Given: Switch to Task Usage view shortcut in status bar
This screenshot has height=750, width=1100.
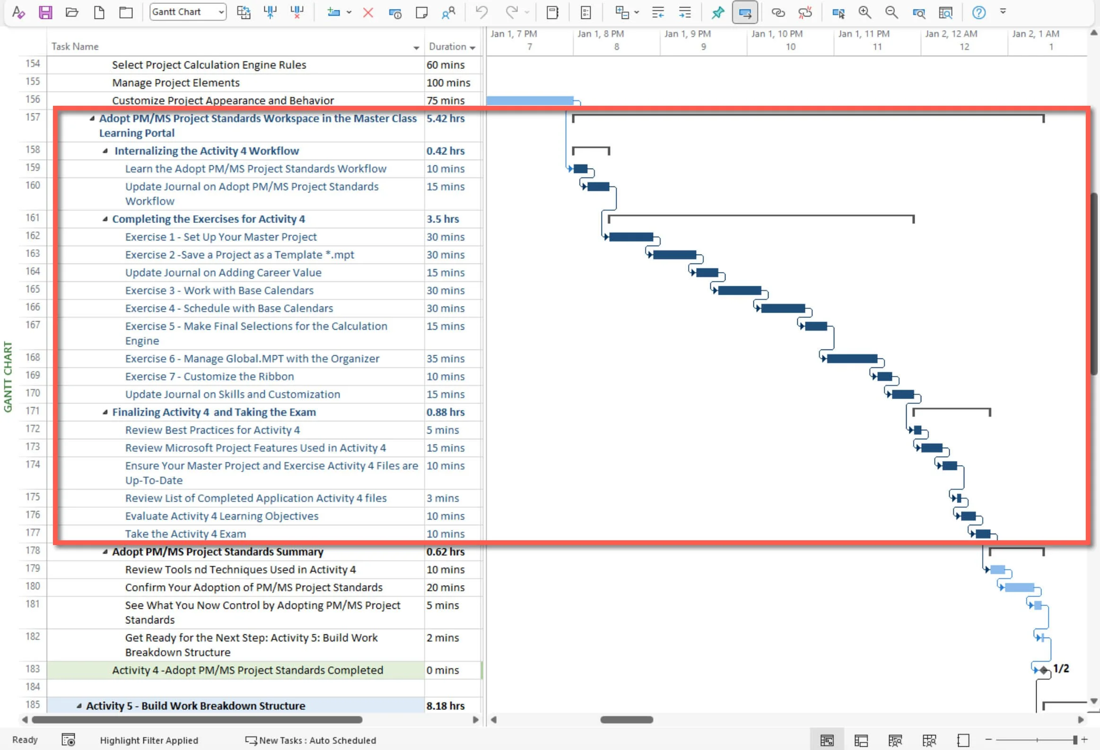Looking at the screenshot, I should tap(861, 740).
